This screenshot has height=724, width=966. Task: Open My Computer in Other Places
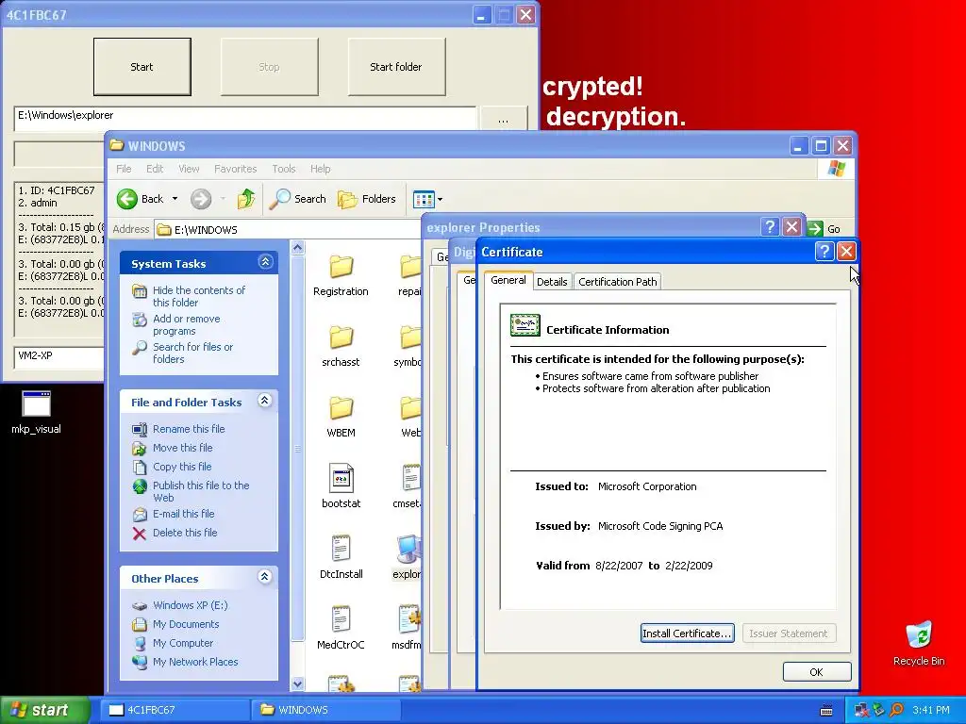tap(182, 643)
